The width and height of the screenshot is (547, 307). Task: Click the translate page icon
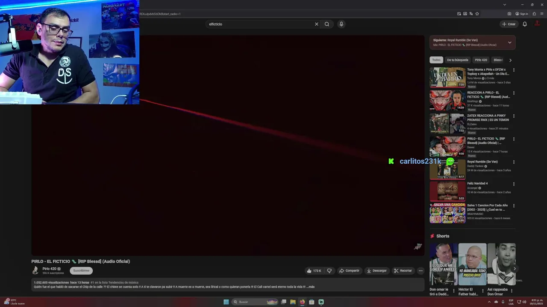[x=471, y=14]
